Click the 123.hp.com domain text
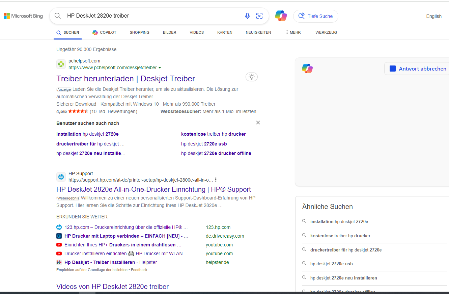The height and width of the screenshot is (294, 449). [x=218, y=228]
